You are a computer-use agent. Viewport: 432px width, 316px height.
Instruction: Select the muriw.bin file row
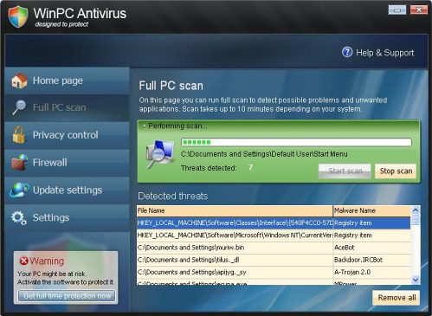click(x=274, y=248)
